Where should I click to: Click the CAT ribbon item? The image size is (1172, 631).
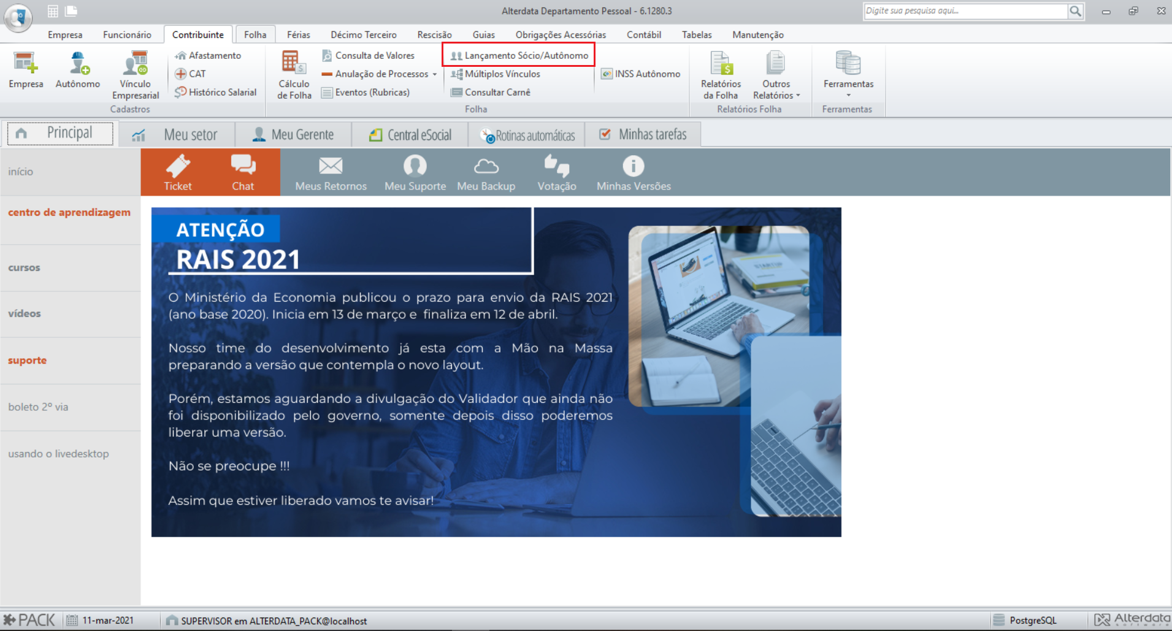[x=190, y=74]
